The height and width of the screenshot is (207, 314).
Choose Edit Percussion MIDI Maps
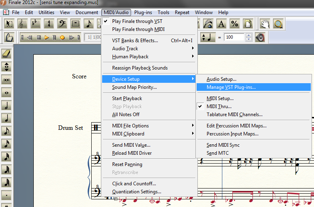254,126
